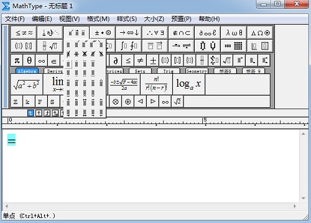Insert square brackets template from small bar
This screenshot has width=311, height=223.
click(x=177, y=61)
